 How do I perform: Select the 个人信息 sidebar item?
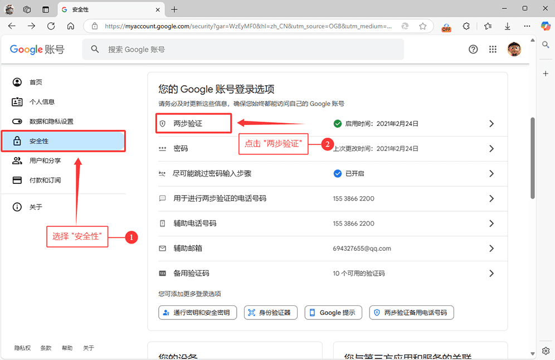[x=63, y=102]
